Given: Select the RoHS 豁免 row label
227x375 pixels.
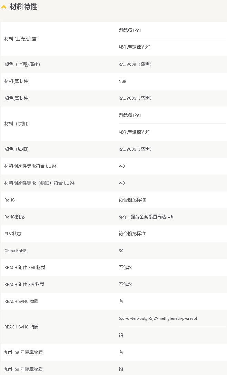Looking at the screenshot, I should pyautogui.click(x=14, y=217).
